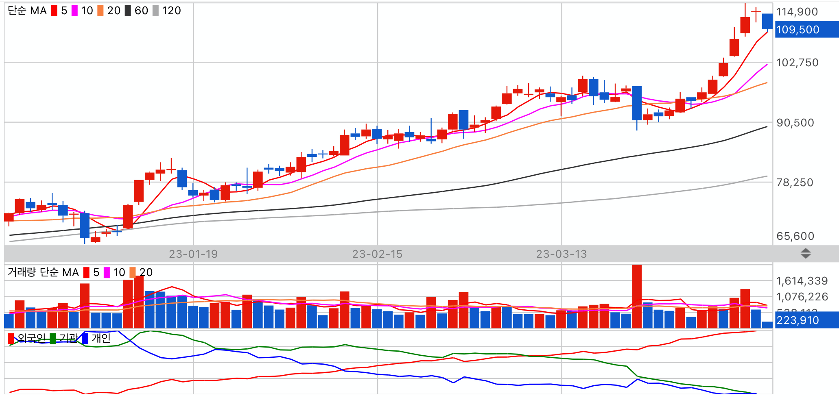
Task: Click the red 5-day MA color swatch
Action: [54, 11]
